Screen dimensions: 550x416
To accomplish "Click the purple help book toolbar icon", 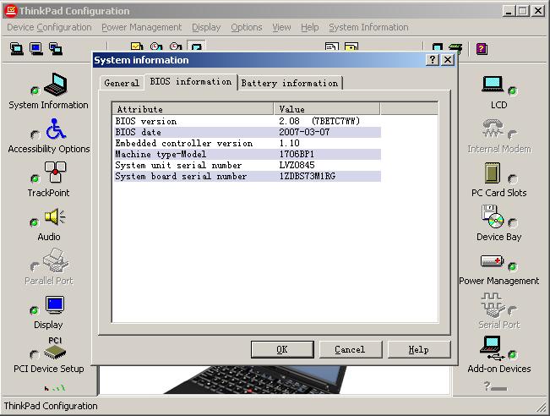I will [482, 48].
